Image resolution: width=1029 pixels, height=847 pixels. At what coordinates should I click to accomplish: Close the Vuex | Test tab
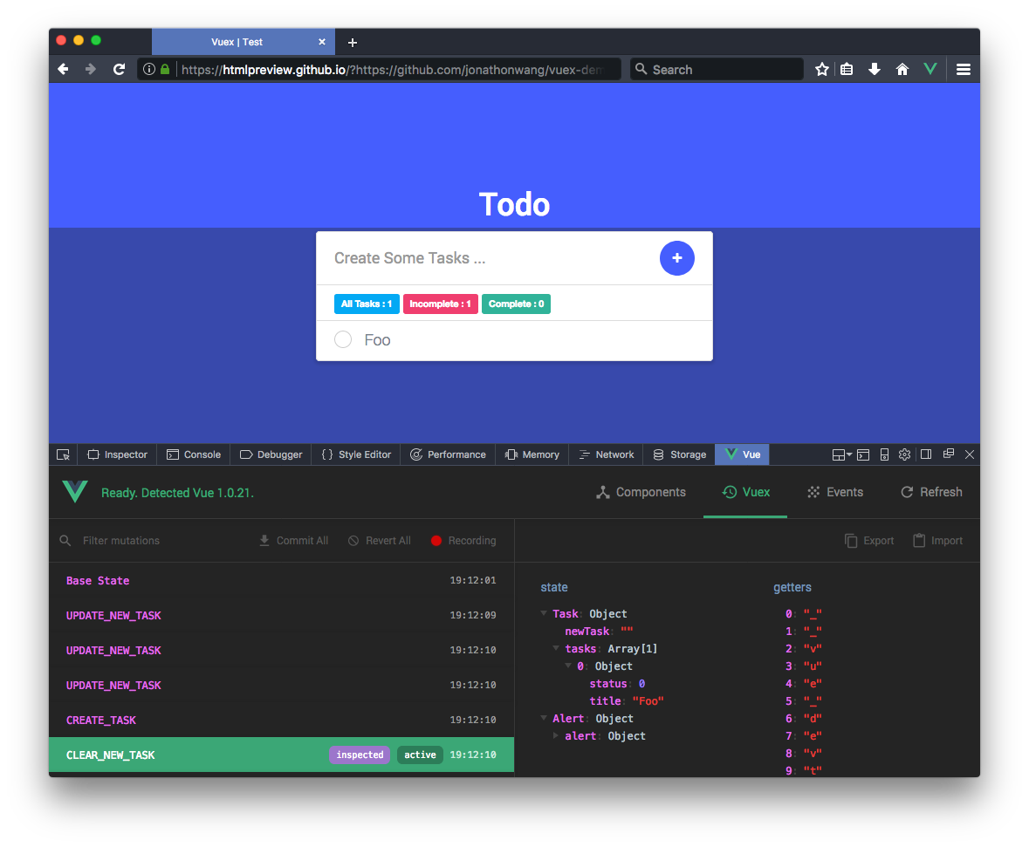click(x=321, y=42)
